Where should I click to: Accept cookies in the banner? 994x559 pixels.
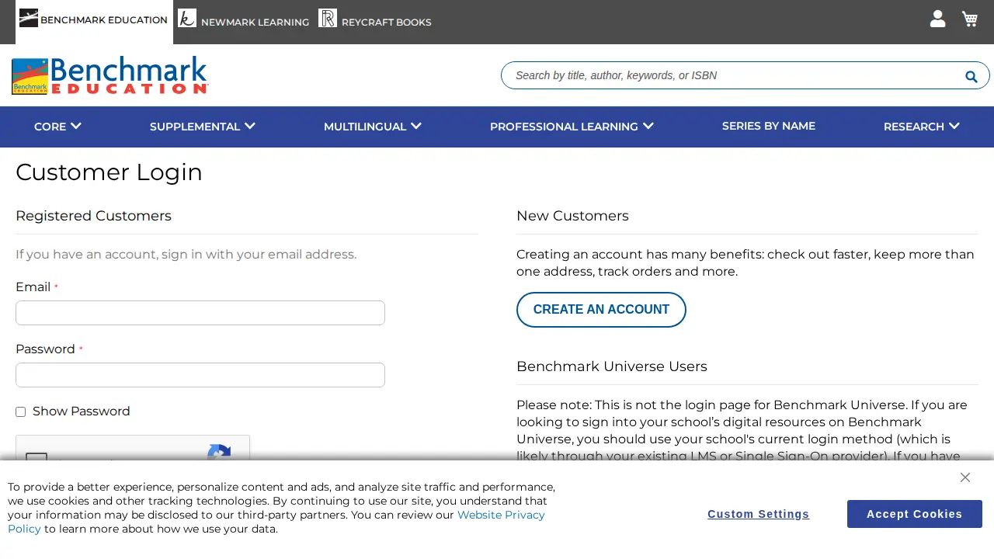[x=915, y=514]
